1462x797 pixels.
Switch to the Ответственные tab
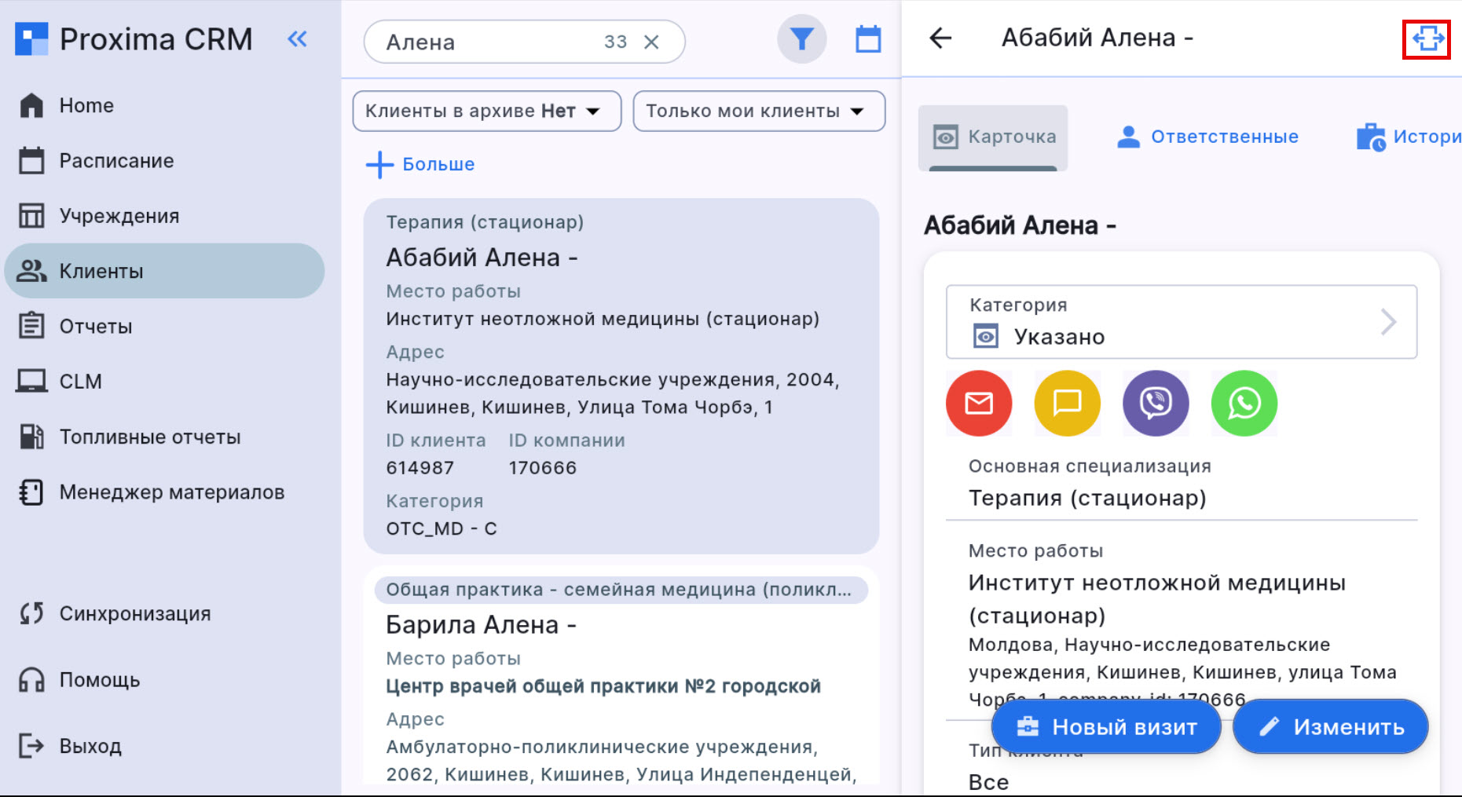(1207, 137)
